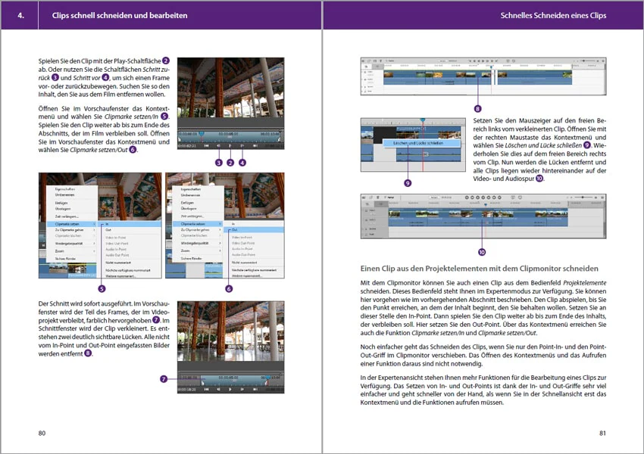Expand Zoom arrow in right context menu
Viewport: 644px width, 454px height.
point(220,250)
